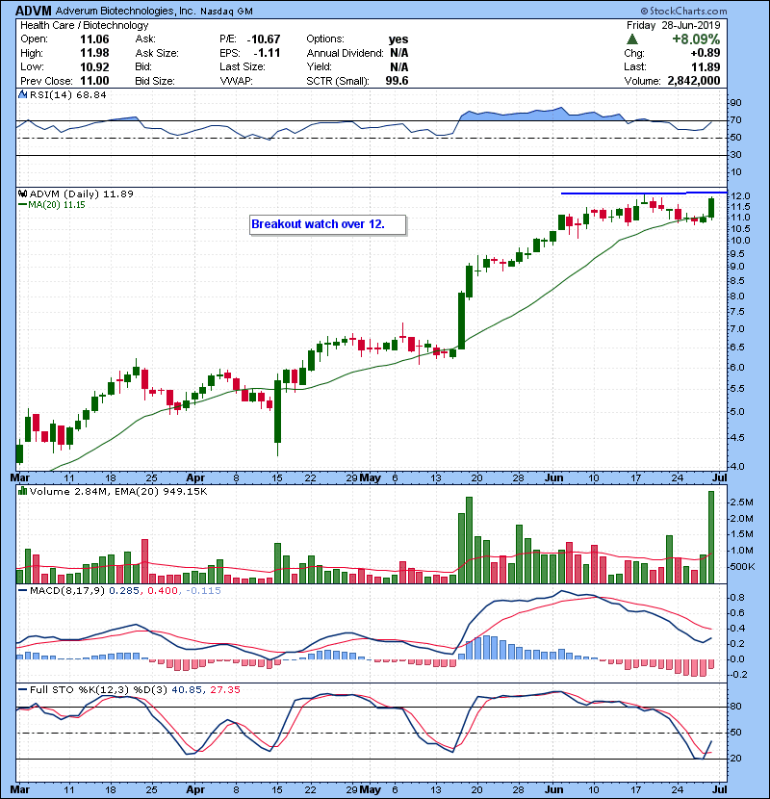Click the candlestick icon beside ADVM (Daily)
This screenshot has height=799, width=770.
[x=22, y=193]
